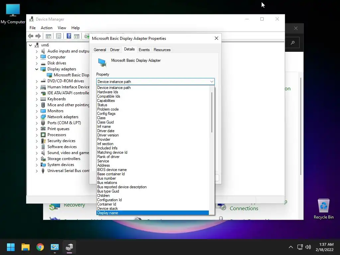Switch to the Resources tab
The height and width of the screenshot is (255, 340).
pyautogui.click(x=162, y=50)
